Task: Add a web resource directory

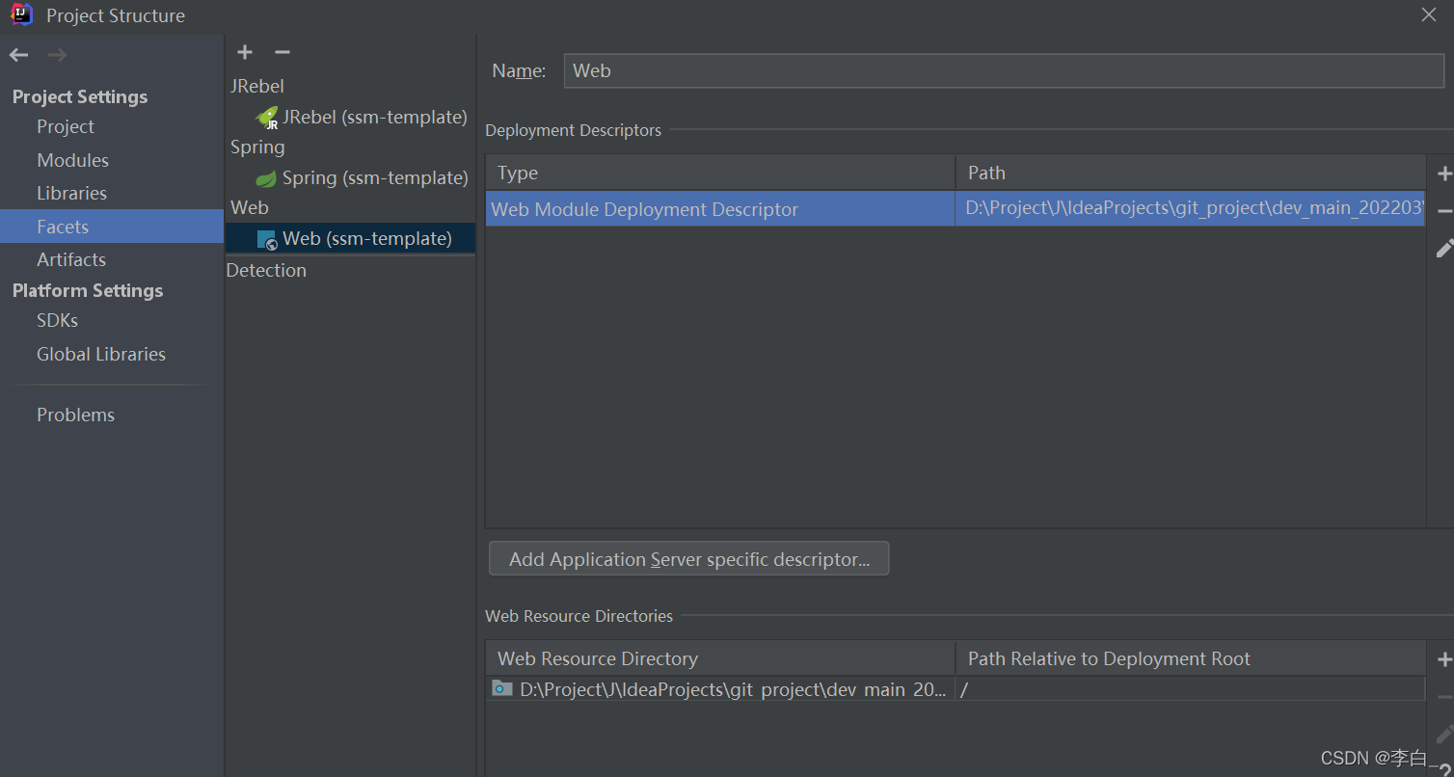Action: [x=1443, y=659]
